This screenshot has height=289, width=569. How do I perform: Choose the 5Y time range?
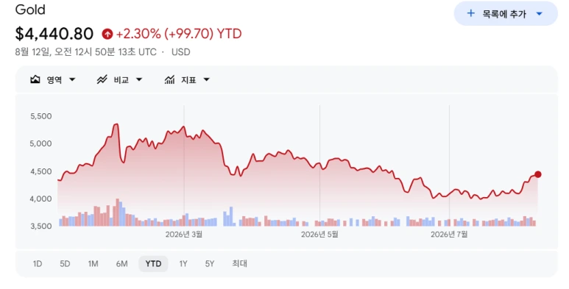coord(210,263)
